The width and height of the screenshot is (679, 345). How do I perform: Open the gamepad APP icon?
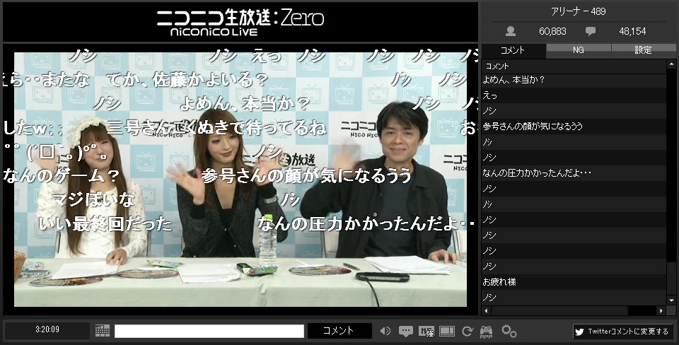click(486, 332)
